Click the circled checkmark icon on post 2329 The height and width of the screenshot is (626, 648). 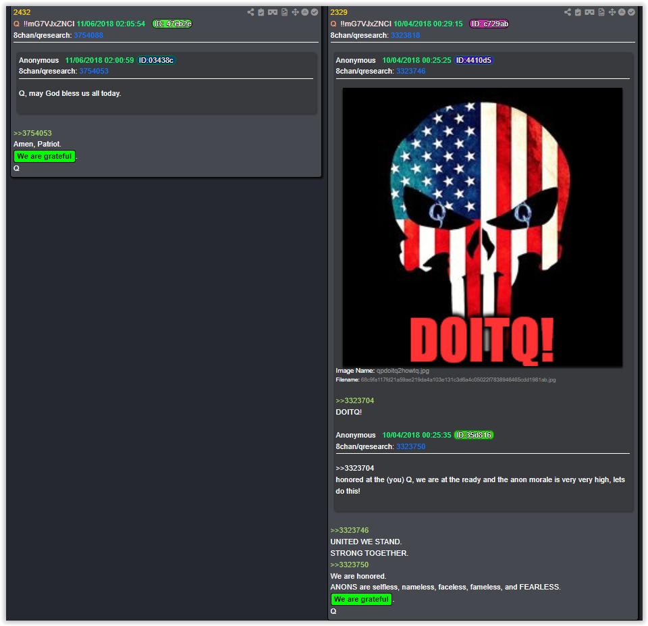(x=632, y=12)
